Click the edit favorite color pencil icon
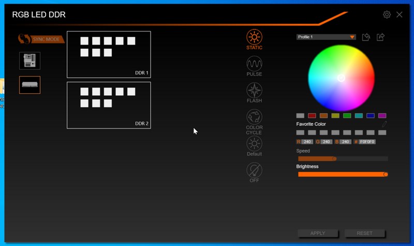 pyautogui.click(x=384, y=124)
